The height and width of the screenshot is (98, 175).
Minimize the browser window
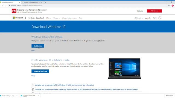coord(167,2)
